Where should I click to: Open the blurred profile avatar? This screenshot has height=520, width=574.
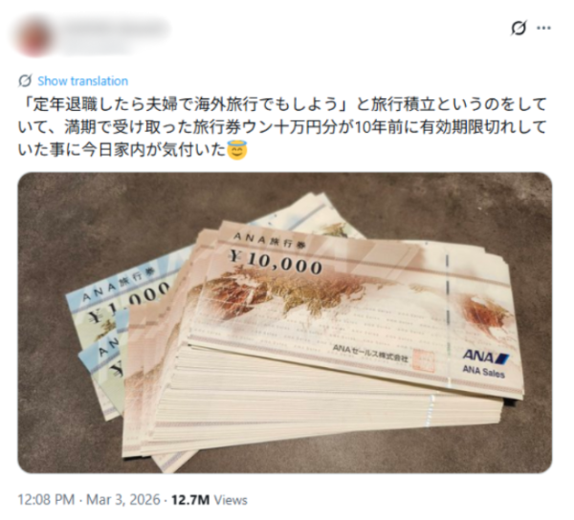pyautogui.click(x=33, y=36)
